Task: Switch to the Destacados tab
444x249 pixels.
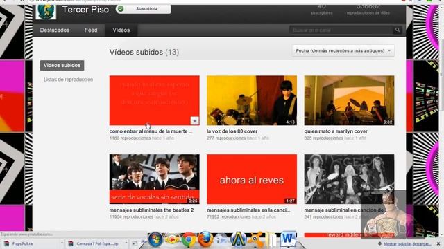Action: coord(54,30)
